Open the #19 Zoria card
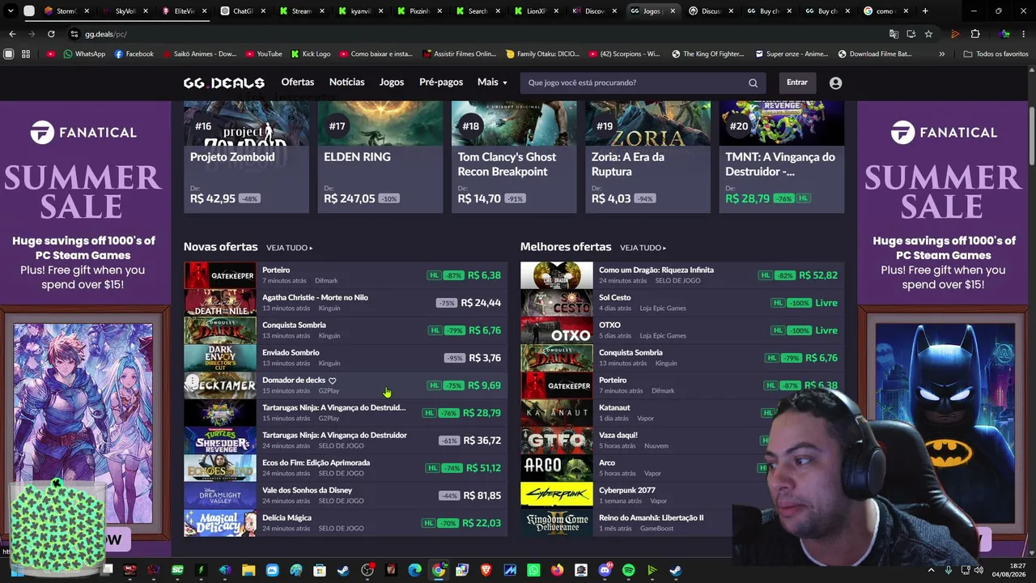Image resolution: width=1036 pixels, height=583 pixels. pyautogui.click(x=647, y=157)
